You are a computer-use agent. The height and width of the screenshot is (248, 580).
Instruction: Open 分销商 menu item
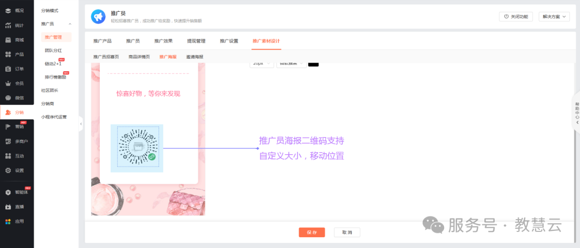click(x=47, y=104)
